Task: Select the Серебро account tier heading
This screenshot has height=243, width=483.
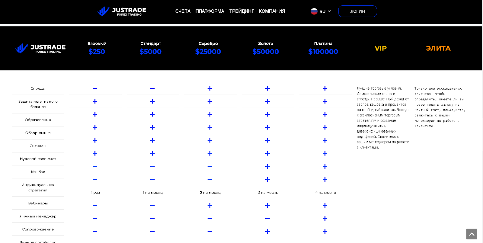Action: pyautogui.click(x=208, y=43)
